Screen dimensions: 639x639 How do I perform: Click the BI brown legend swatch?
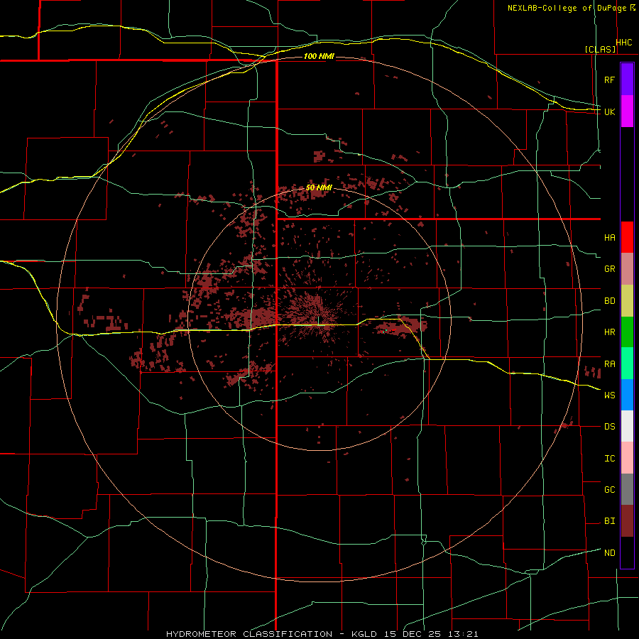[627, 521]
